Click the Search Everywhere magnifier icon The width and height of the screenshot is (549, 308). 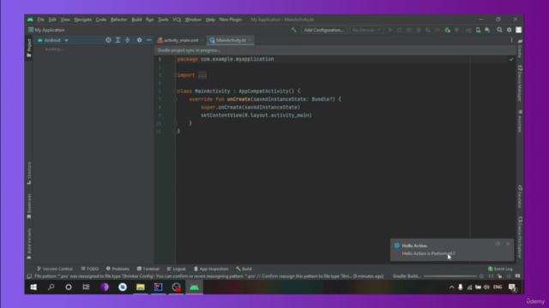point(499,30)
